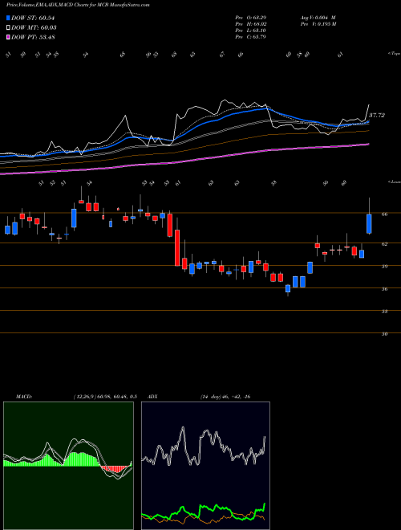Click the latest tall blue candlestick
Screen dimensions: 401x530
369,223
